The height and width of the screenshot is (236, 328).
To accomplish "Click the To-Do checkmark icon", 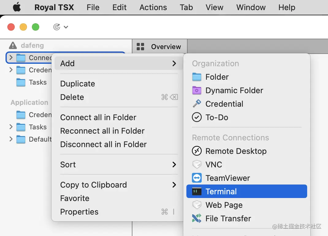I will (196, 117).
